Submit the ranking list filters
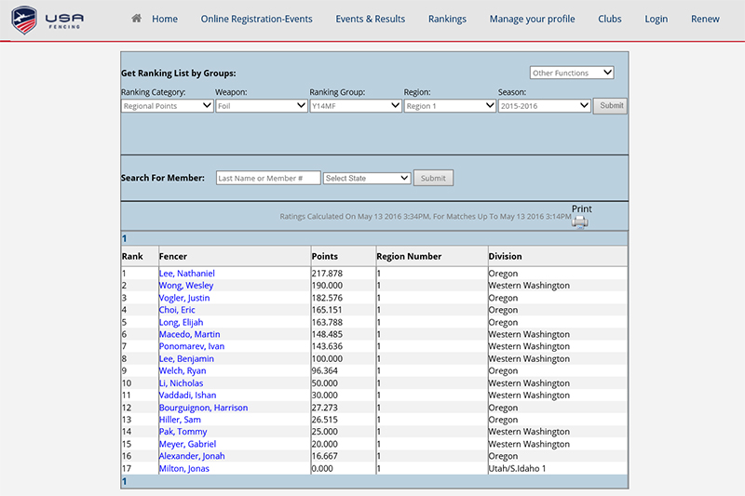 tap(611, 106)
